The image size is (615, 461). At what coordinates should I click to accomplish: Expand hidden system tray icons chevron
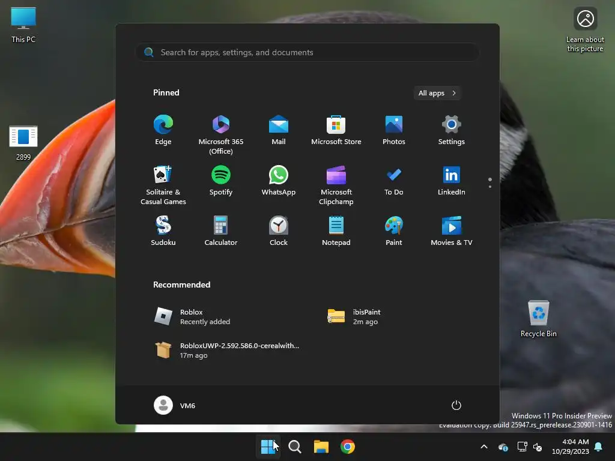[x=484, y=447]
